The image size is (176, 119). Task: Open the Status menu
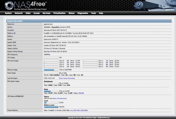tap(71, 13)
